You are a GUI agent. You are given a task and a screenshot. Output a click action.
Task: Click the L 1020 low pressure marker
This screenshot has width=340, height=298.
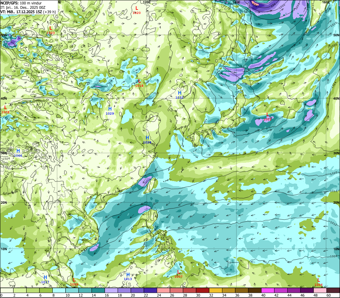pos(137,10)
